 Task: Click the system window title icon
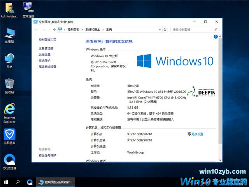35,22
